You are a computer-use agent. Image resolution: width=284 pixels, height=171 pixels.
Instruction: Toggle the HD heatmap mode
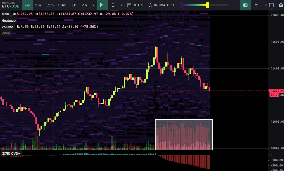click(245, 5)
